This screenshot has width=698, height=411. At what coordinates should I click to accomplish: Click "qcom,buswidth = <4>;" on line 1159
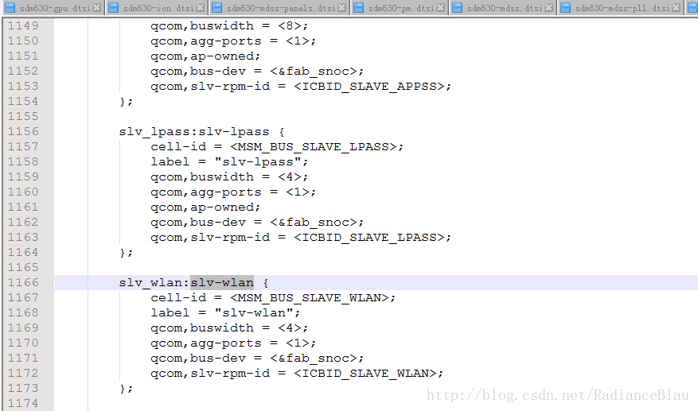[228, 177]
